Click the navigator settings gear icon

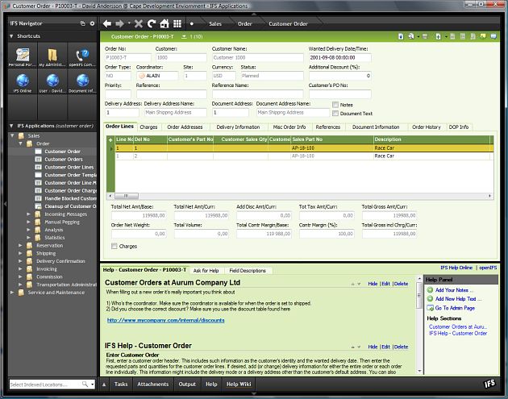pos(93,23)
